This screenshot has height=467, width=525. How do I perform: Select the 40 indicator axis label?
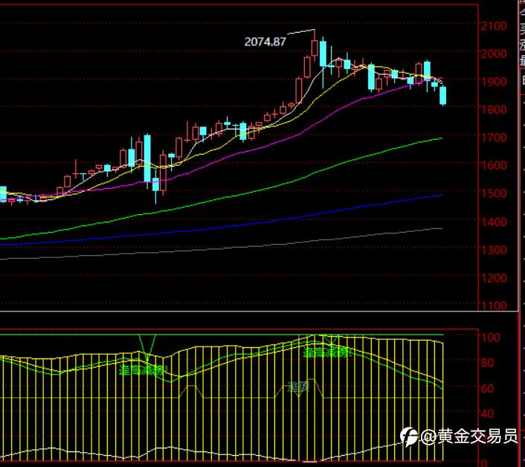coord(487,414)
